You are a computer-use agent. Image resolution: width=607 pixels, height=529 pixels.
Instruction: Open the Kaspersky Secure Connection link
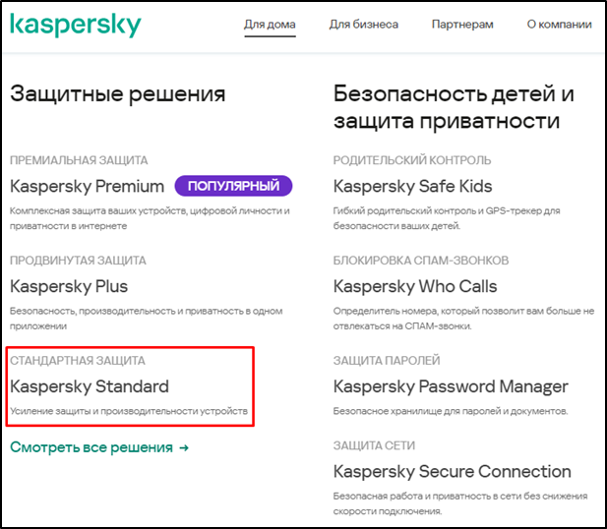coord(453,471)
